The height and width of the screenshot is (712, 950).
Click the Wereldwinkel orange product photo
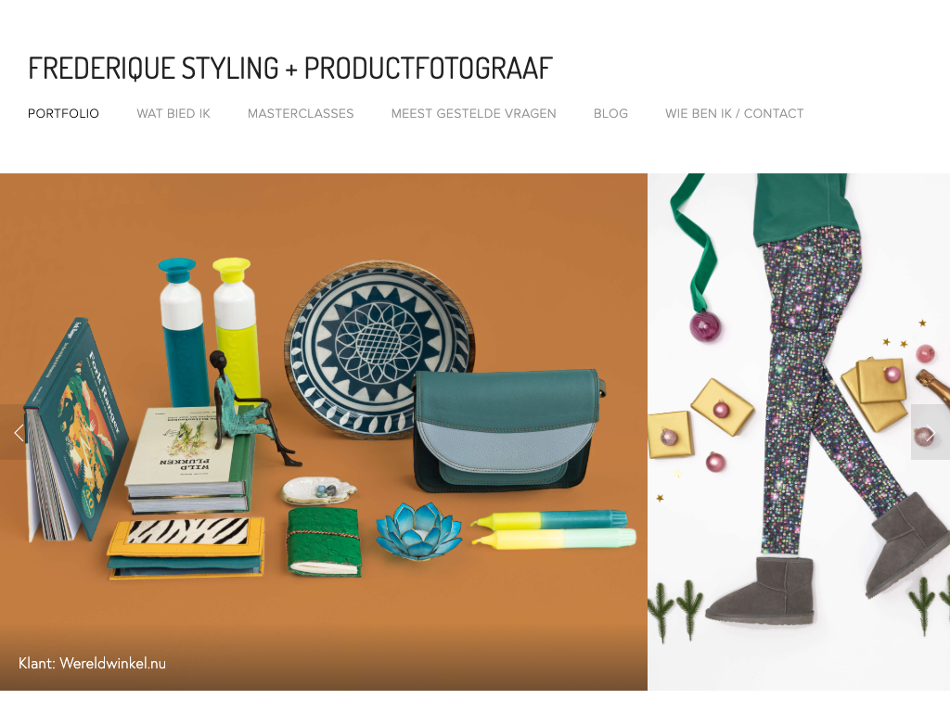coord(324,432)
